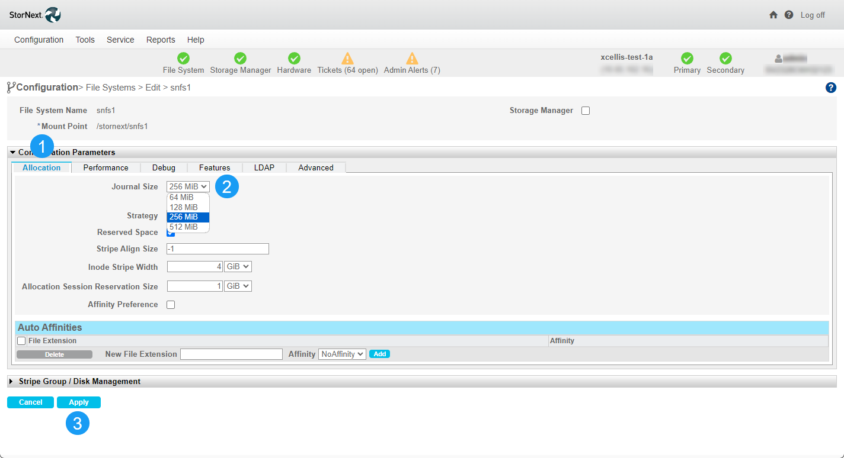
Task: Click the user account icon
Action: pos(779,59)
